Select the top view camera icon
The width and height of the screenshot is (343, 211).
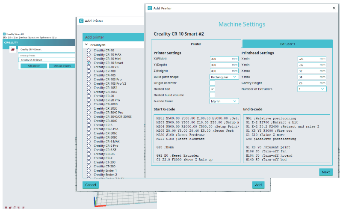point(15,207)
